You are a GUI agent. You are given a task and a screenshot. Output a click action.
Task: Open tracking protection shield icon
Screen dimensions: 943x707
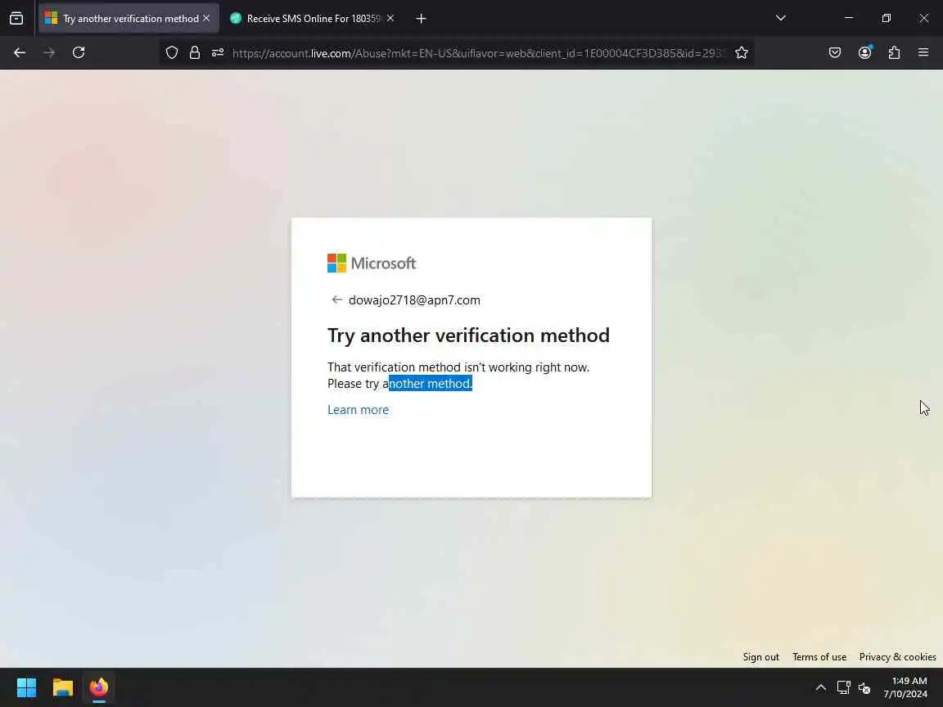click(172, 53)
